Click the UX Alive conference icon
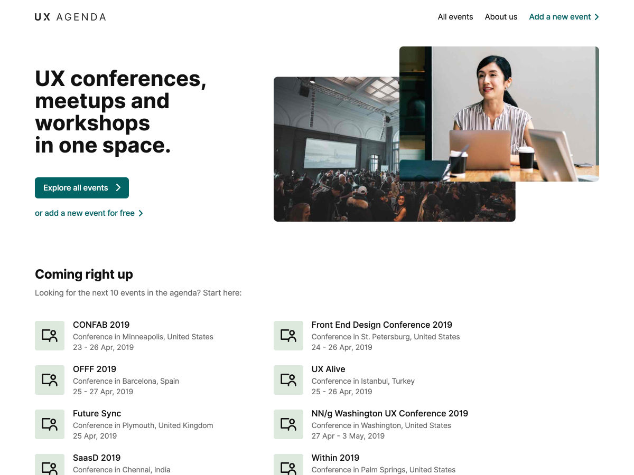This screenshot has height=475, width=634. coord(288,380)
